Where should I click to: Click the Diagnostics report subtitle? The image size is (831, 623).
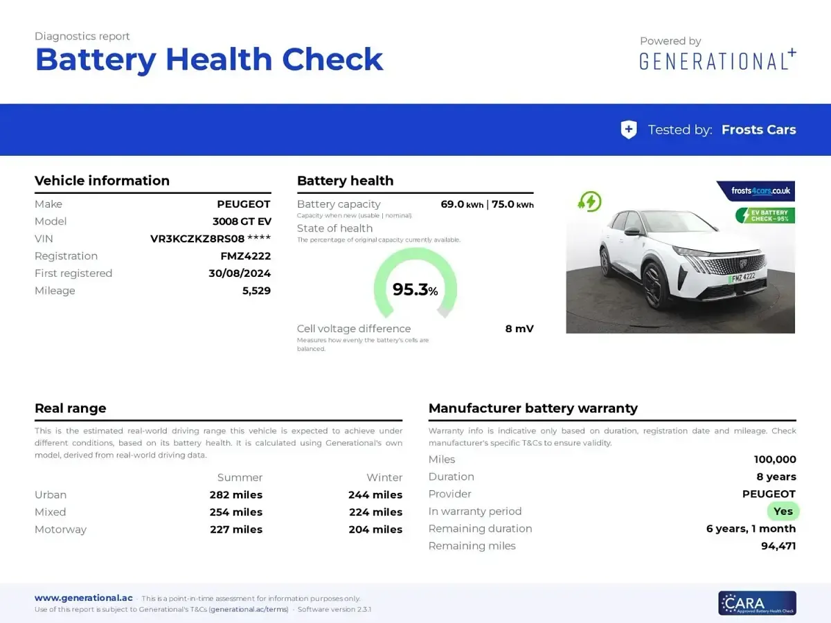coord(82,36)
